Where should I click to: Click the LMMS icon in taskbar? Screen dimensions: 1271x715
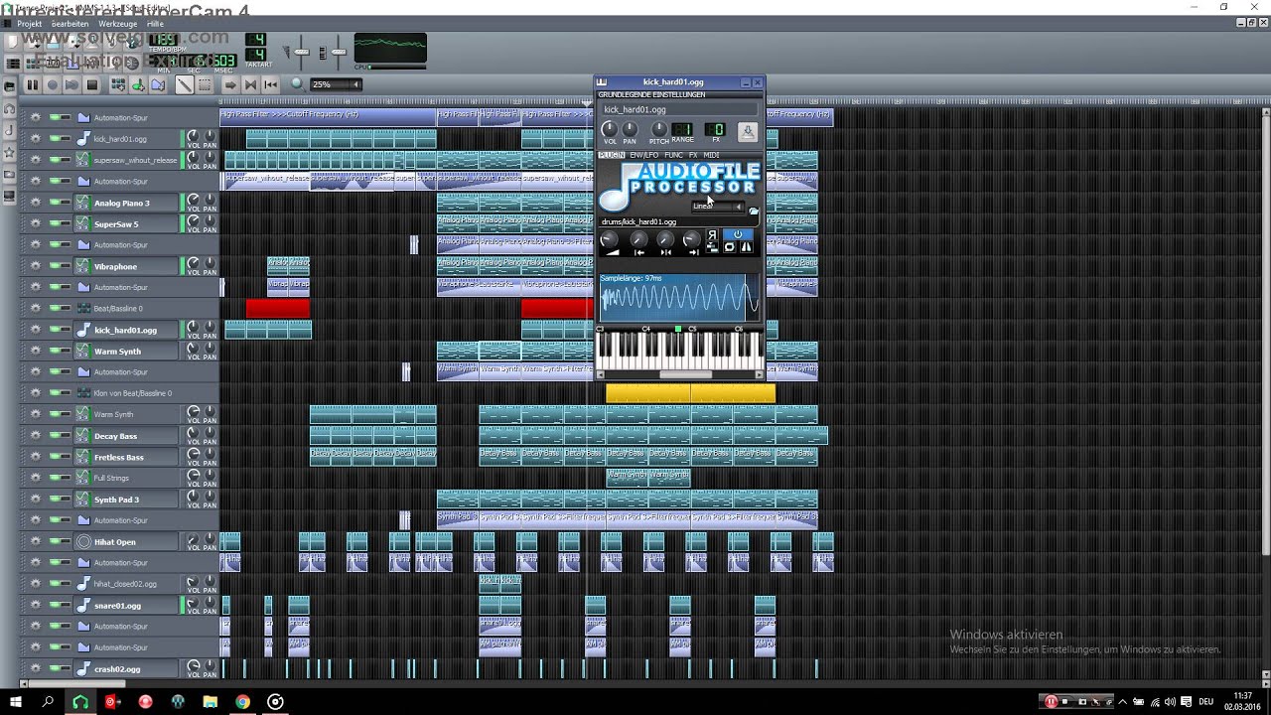pyautogui.click(x=79, y=702)
